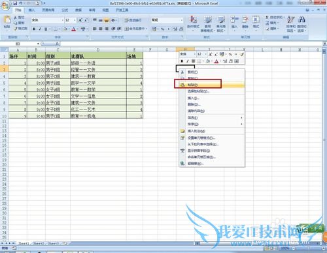Click percent style in number group

point(162,29)
